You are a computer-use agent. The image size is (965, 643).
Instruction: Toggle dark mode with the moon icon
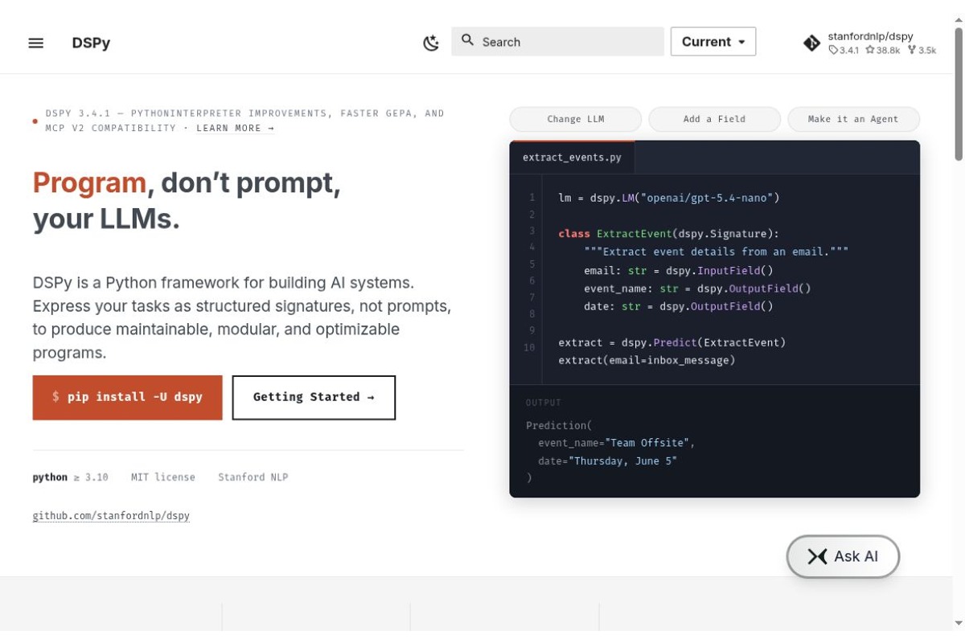(431, 43)
